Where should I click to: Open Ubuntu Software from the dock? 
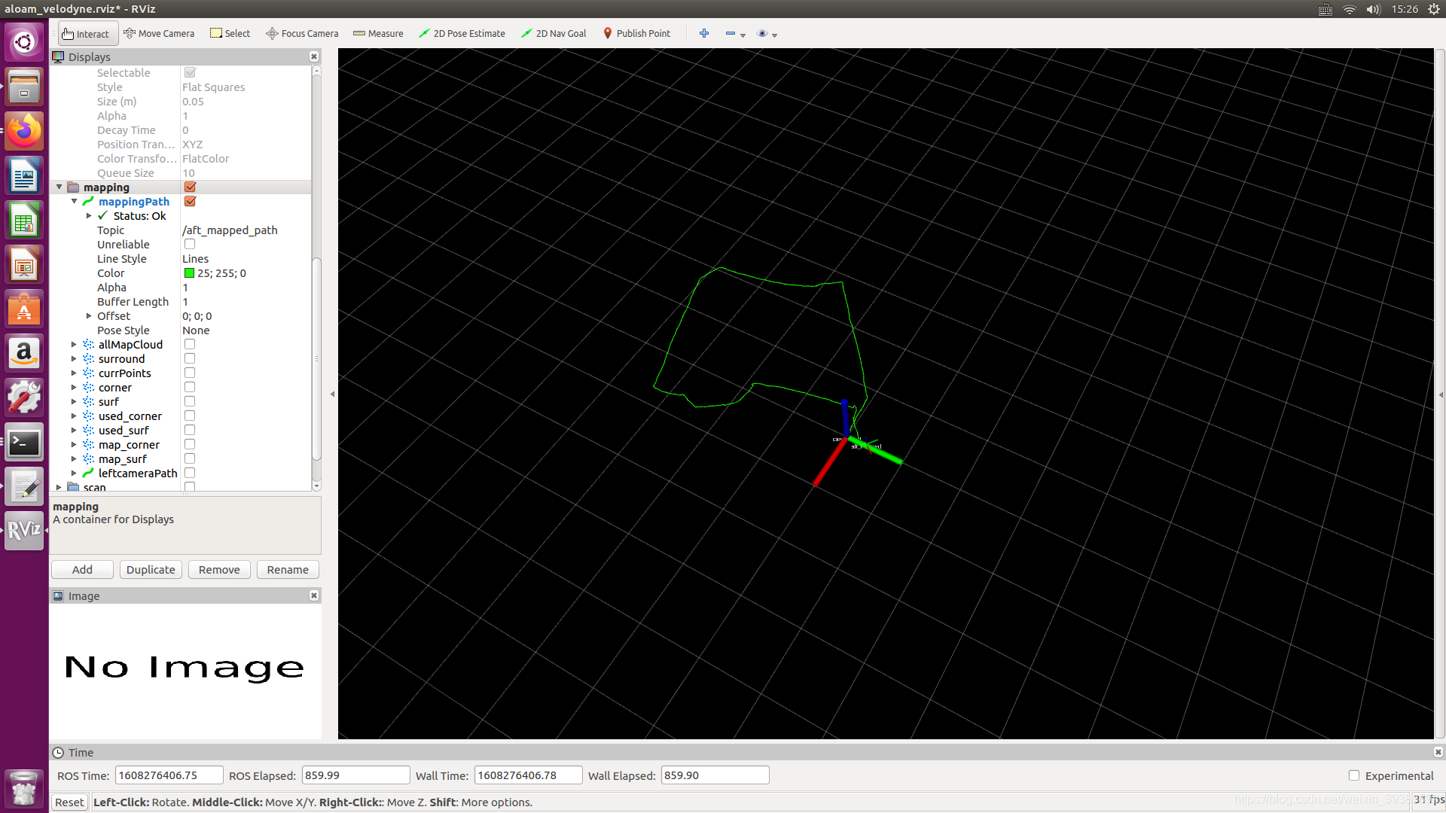pos(24,310)
